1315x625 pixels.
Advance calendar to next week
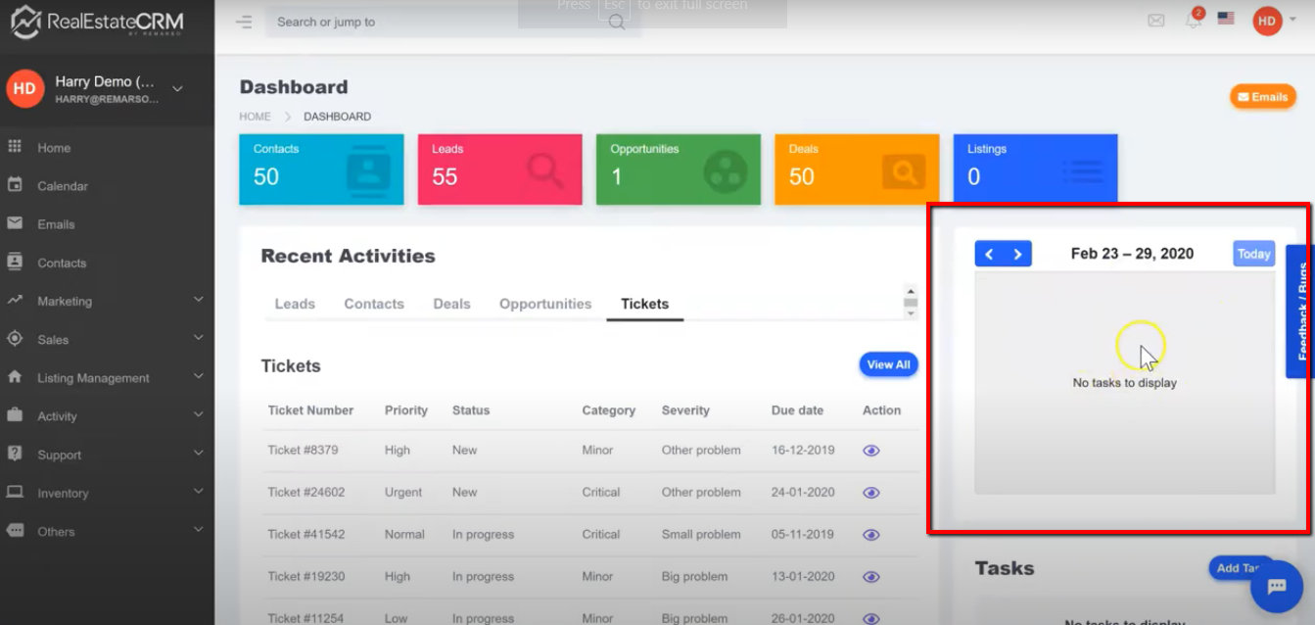[x=1017, y=255]
